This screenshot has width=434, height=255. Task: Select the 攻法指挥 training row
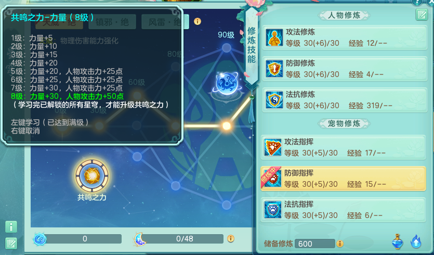click(x=343, y=147)
